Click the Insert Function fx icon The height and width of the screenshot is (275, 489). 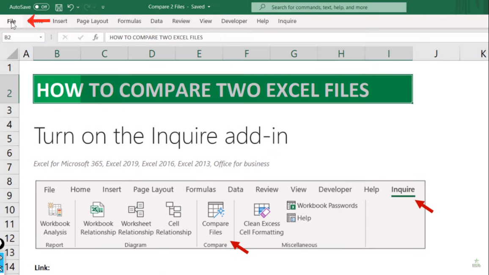(96, 37)
